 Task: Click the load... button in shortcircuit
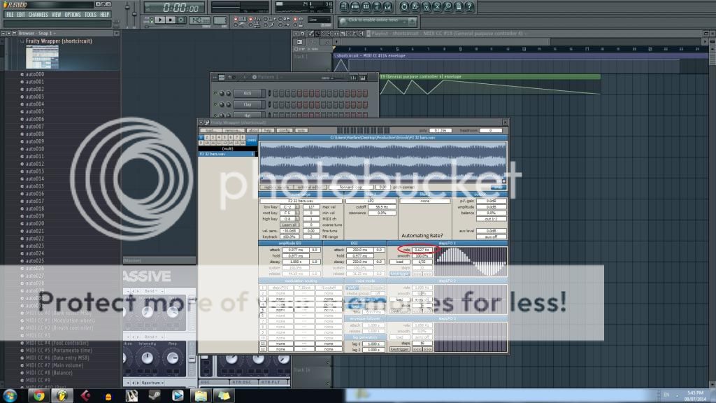211,131
